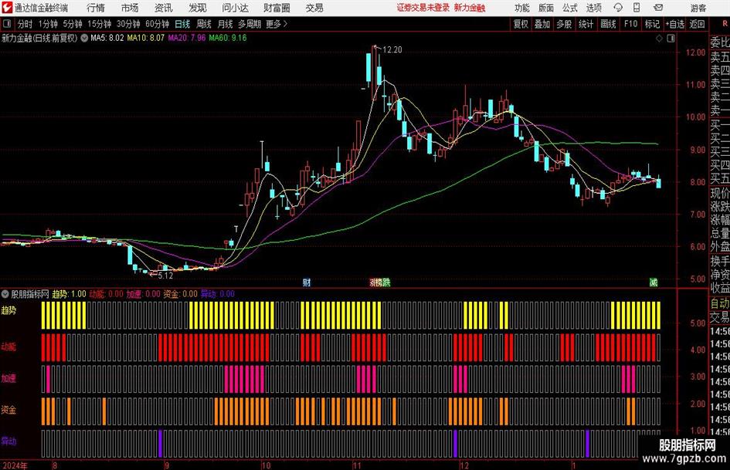Screen dimensions: 730x470
Task: Open the 公式 menu
Action: [570, 8]
